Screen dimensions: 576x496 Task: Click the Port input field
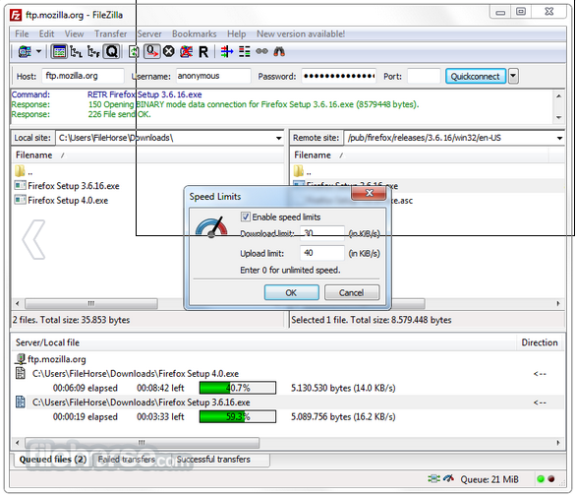pos(424,76)
